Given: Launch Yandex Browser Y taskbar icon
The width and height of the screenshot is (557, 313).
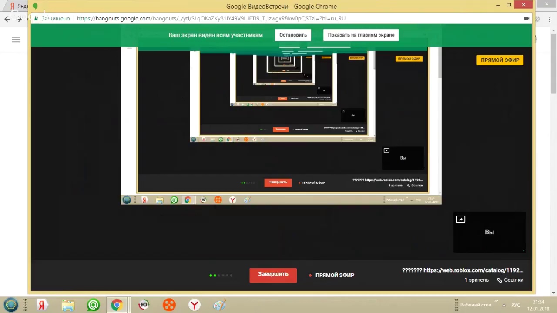Looking at the screenshot, I should click(195, 305).
